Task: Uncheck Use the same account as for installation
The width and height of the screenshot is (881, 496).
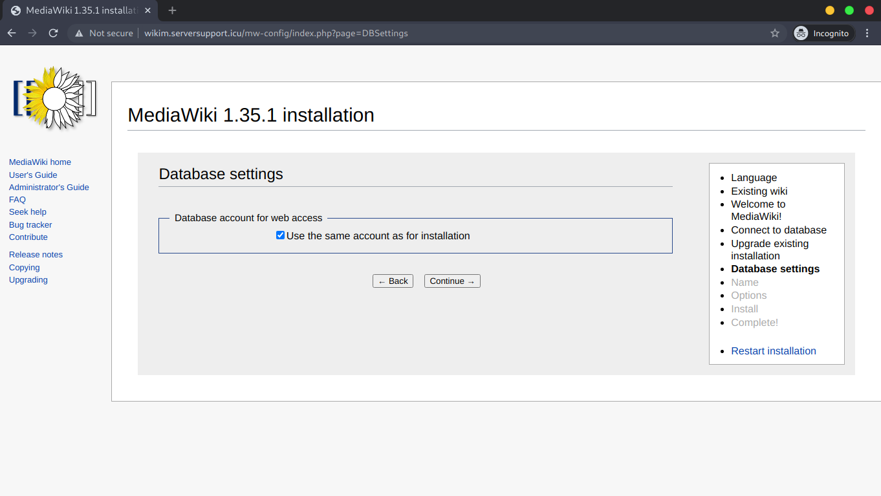Action: click(x=280, y=235)
